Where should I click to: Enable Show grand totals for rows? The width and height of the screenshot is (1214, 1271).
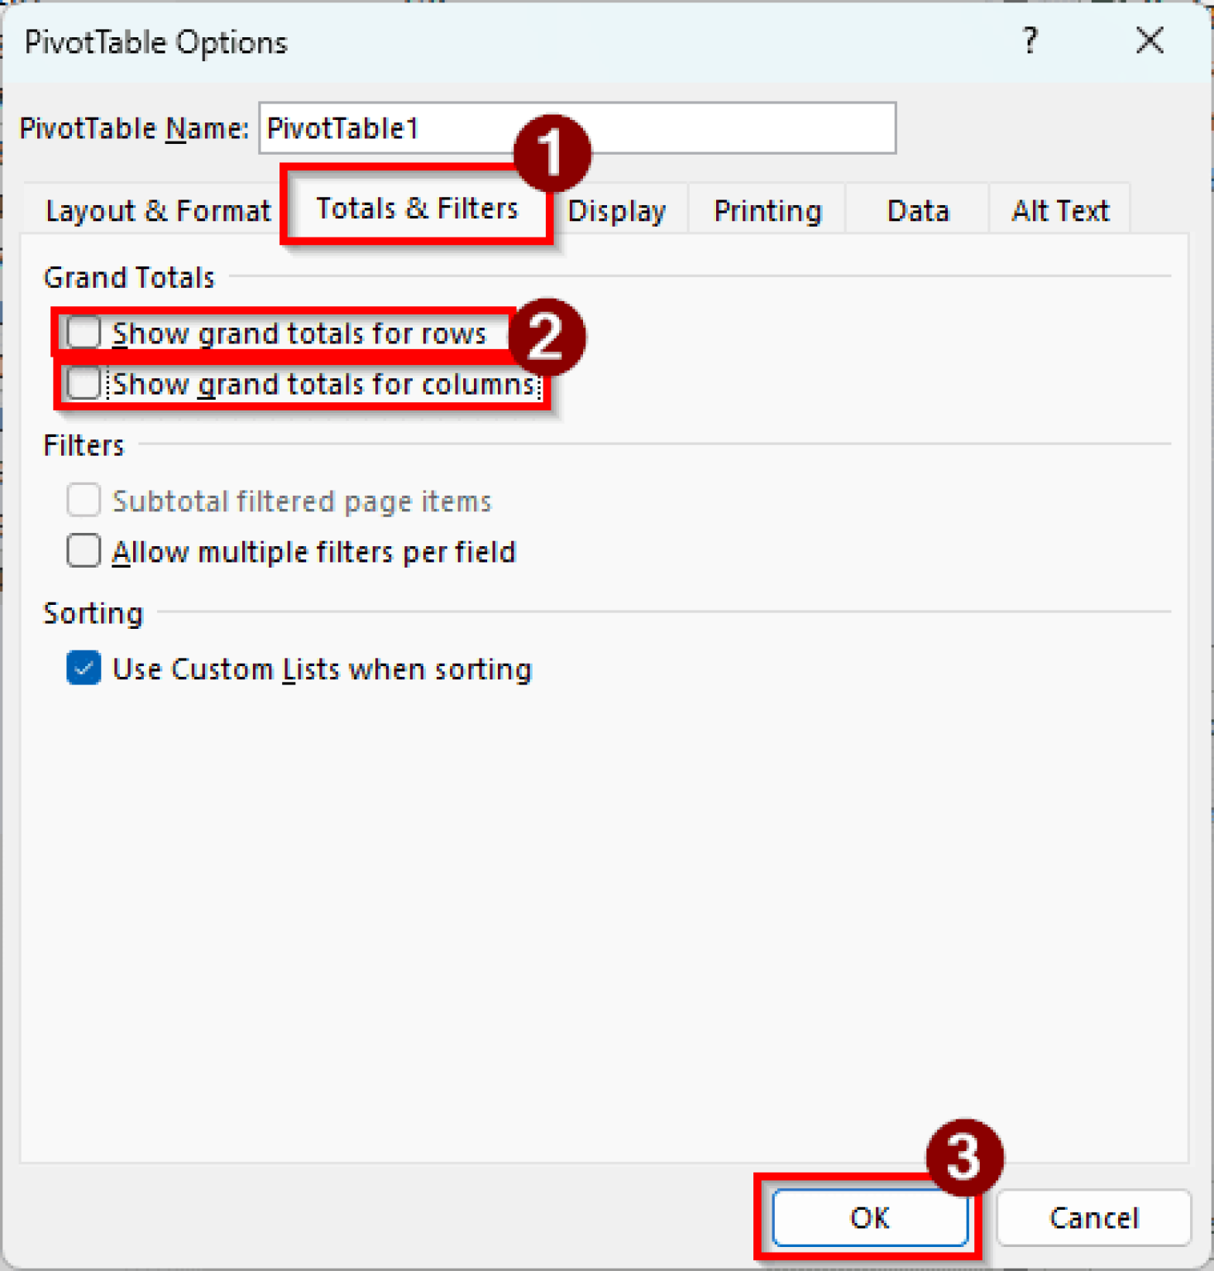pos(83,333)
